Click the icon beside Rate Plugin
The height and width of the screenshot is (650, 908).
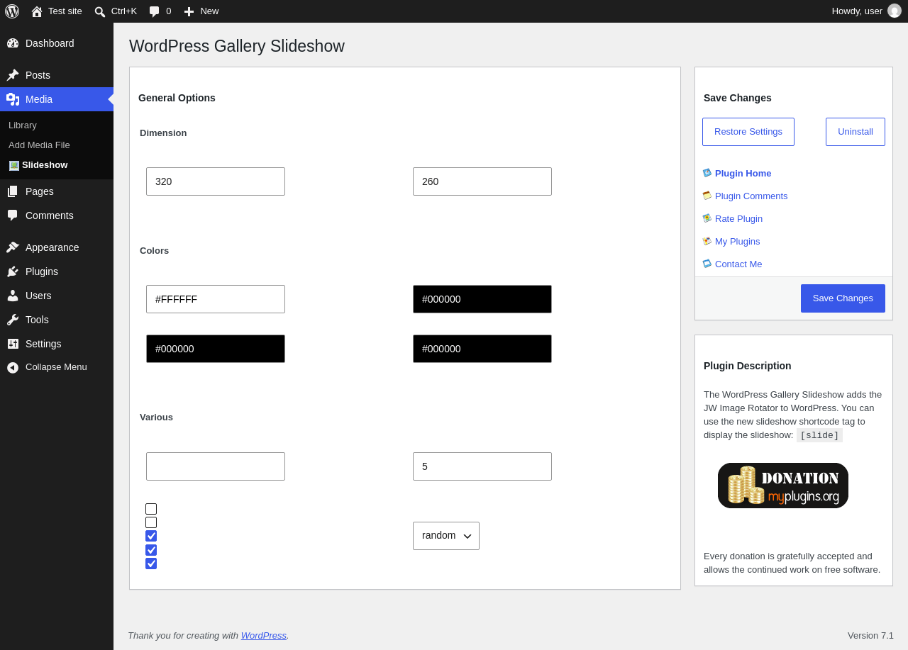(707, 218)
